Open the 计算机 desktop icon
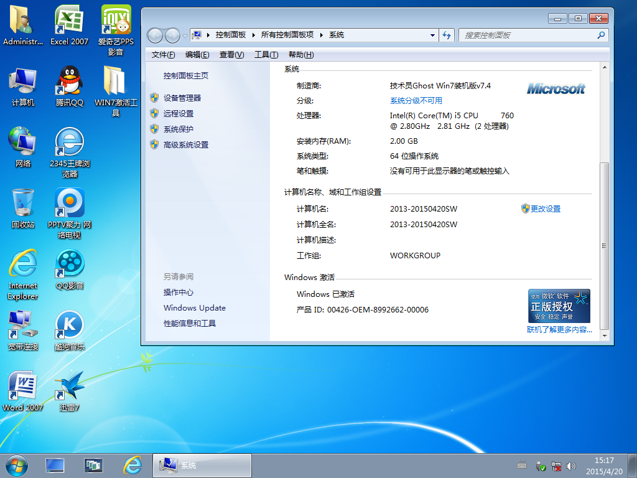 point(23,87)
